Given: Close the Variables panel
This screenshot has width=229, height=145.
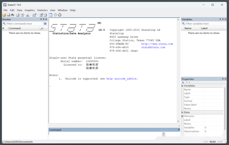Looking at the screenshot, I should click(x=225, y=19).
